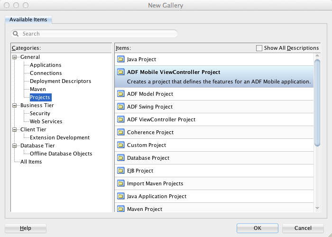332x237 pixels.
Task: Select the Web Services category
Action: pos(46,121)
